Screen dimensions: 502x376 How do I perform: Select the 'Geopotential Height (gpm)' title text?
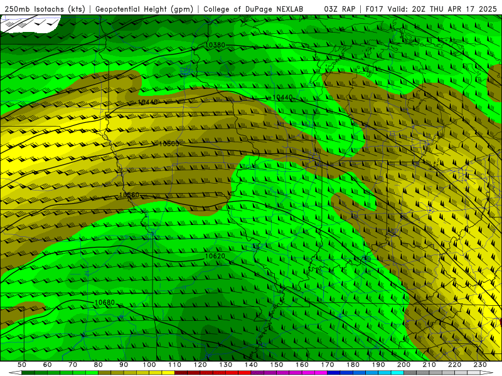coord(144,9)
